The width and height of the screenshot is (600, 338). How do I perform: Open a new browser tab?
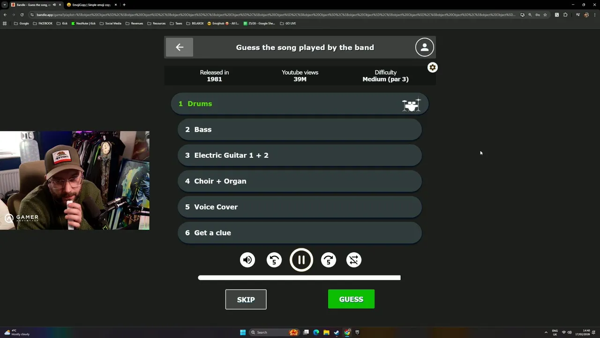click(x=124, y=5)
